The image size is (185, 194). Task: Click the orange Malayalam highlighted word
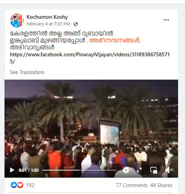(x=114, y=40)
